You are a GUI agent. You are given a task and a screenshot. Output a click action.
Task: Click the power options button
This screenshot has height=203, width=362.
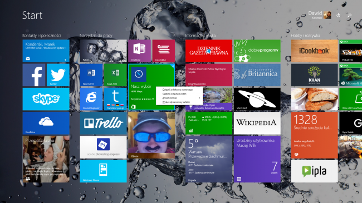pos(338,15)
